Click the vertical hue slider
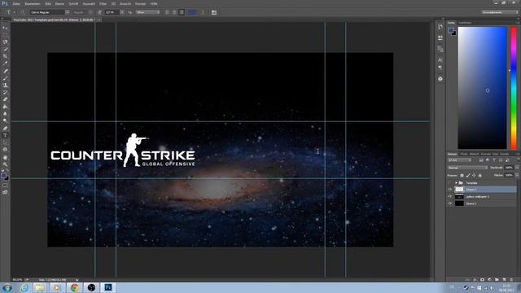 tap(514, 88)
